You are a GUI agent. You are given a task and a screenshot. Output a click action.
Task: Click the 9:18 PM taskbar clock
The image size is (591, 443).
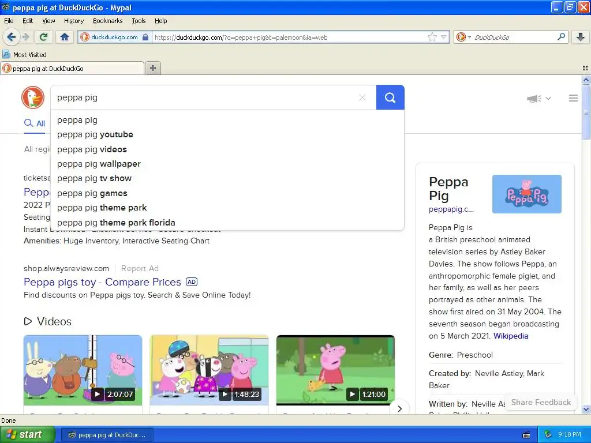coord(570,434)
